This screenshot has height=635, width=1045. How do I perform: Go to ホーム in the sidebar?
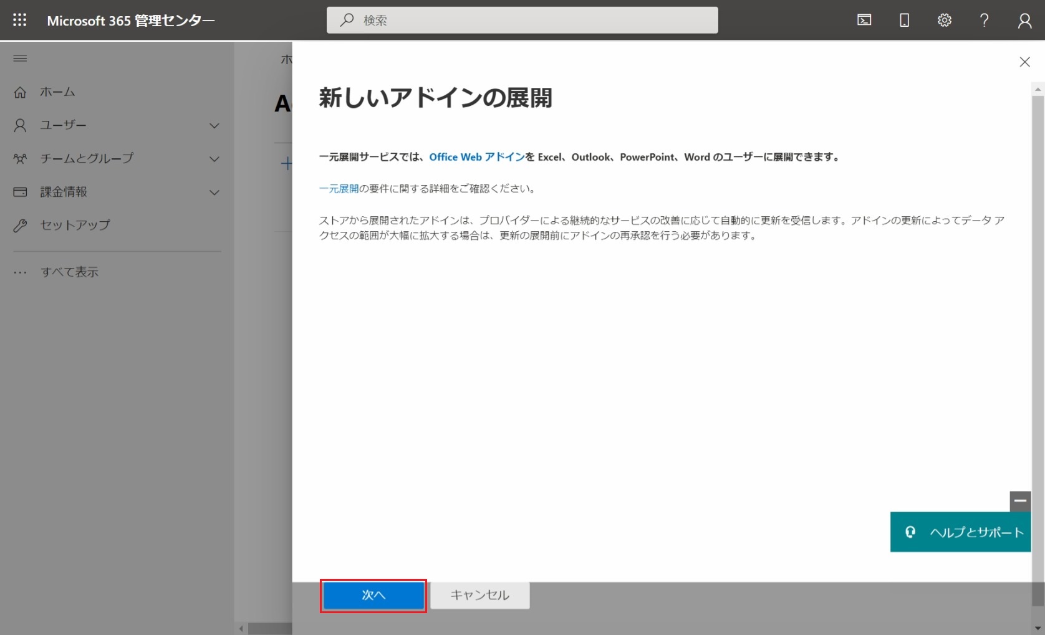point(57,92)
